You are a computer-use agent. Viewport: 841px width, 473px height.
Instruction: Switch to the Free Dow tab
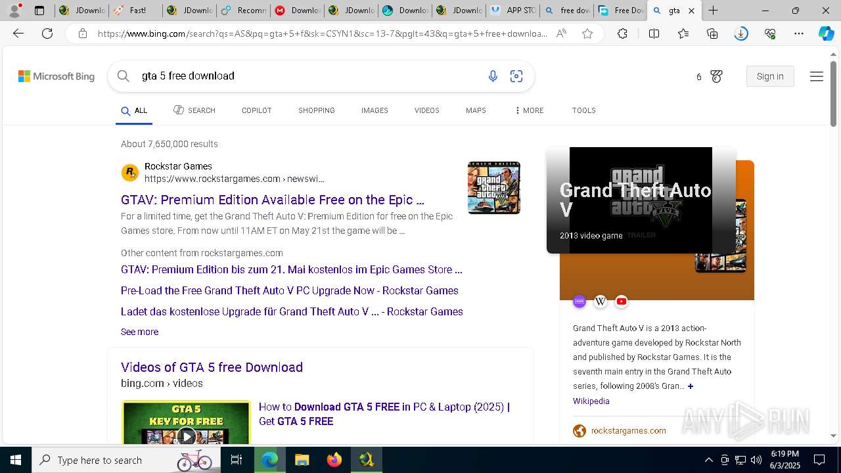pyautogui.click(x=621, y=11)
